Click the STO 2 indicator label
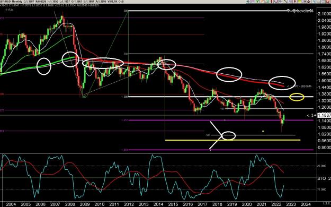 coord(324,179)
